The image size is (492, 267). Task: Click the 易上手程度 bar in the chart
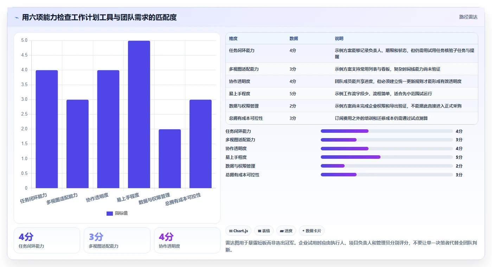pos(139,114)
